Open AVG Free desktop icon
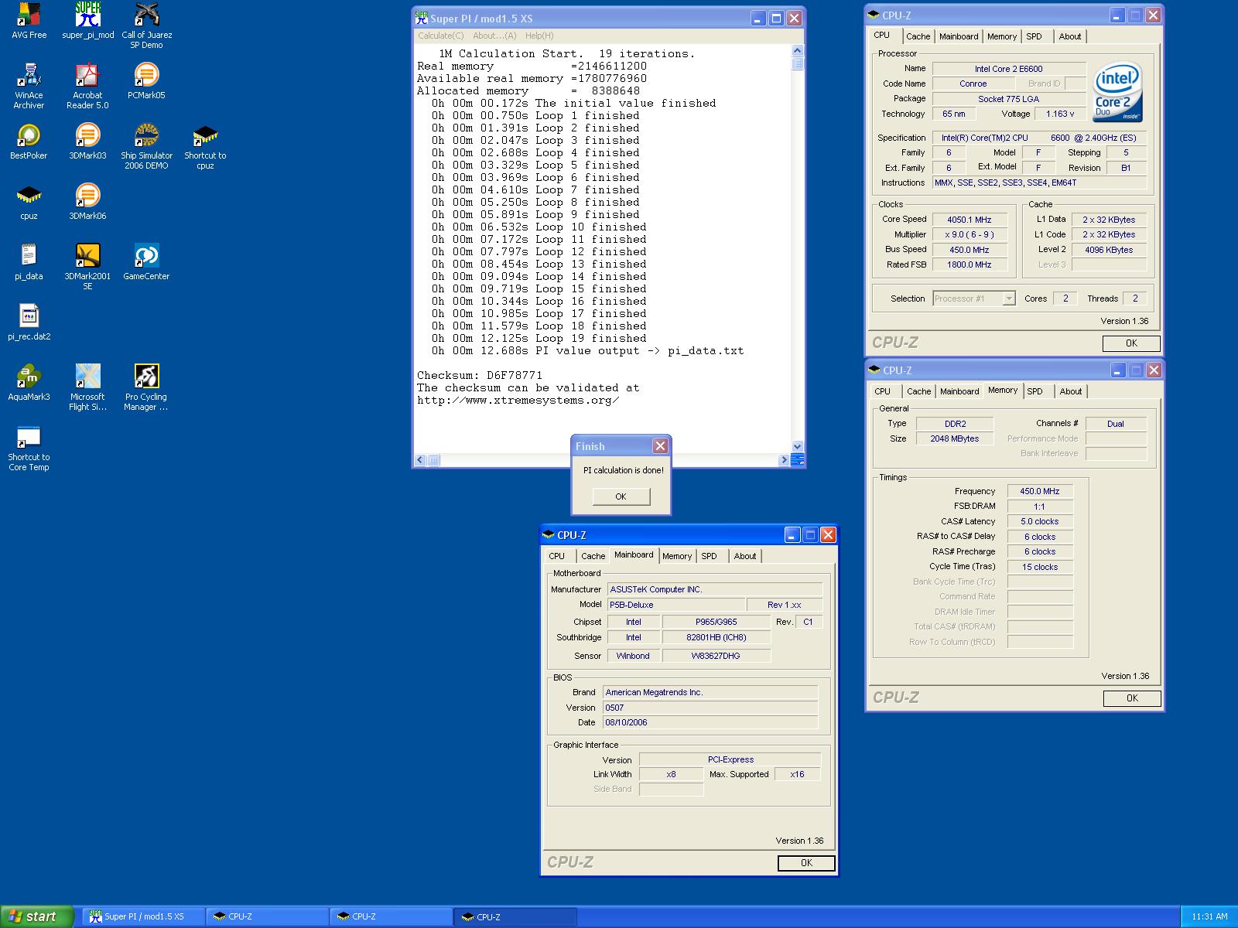The height and width of the screenshot is (928, 1238). point(29,22)
